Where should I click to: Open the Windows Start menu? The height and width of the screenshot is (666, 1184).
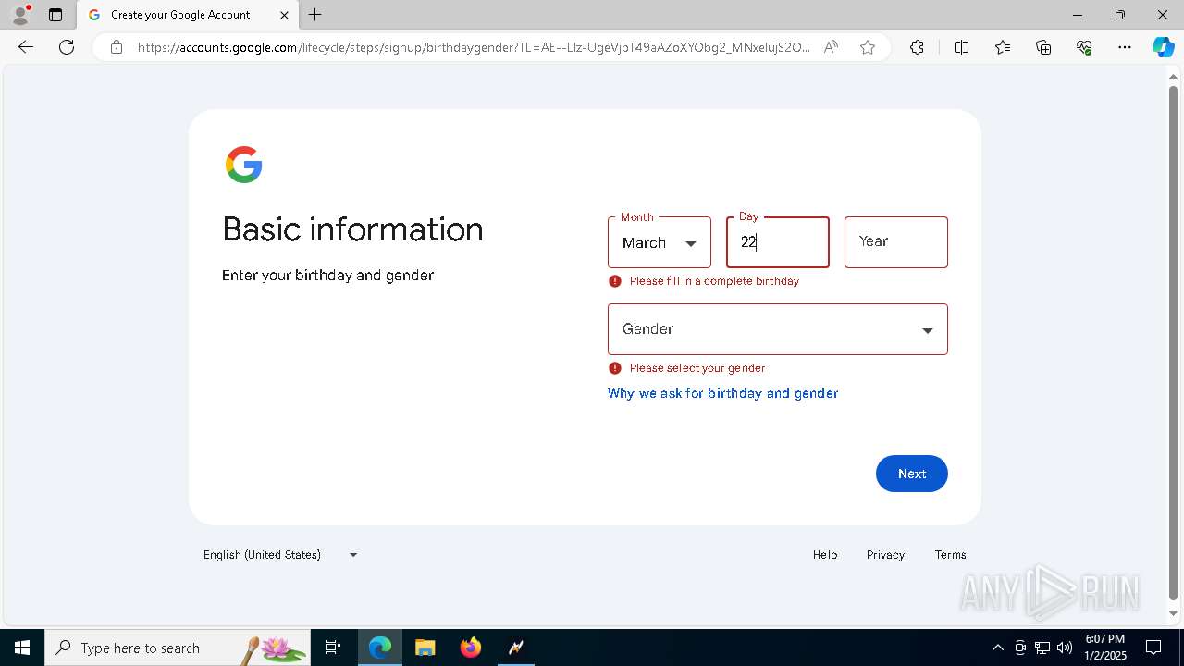pos(22,647)
